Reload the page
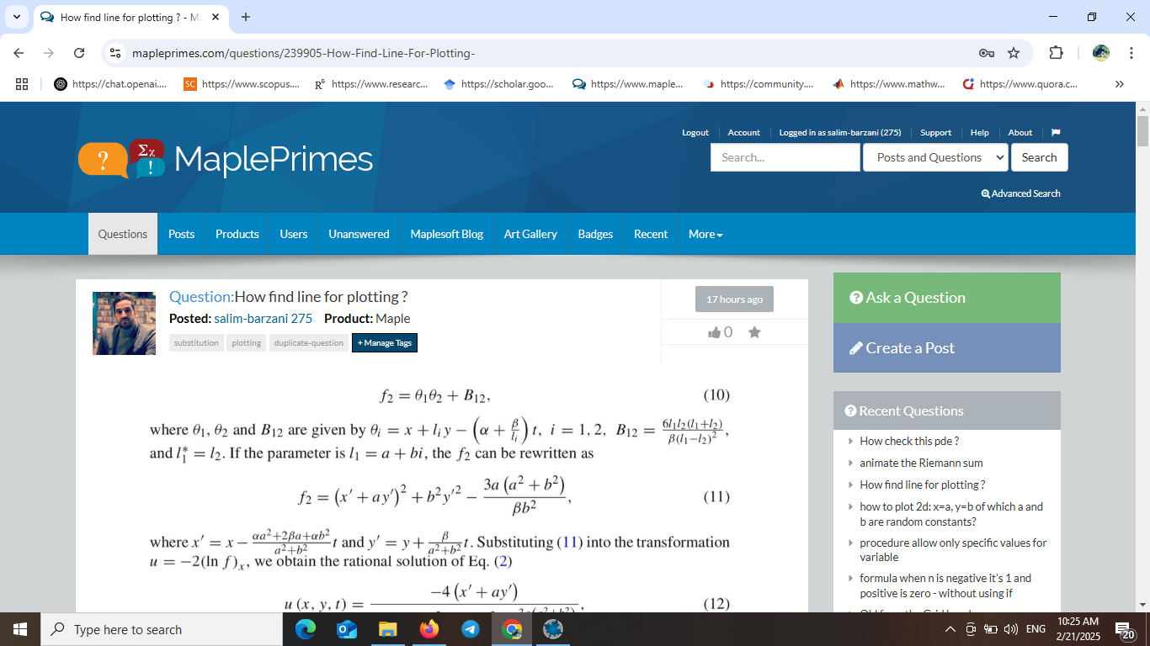The image size is (1150, 646). [x=79, y=53]
